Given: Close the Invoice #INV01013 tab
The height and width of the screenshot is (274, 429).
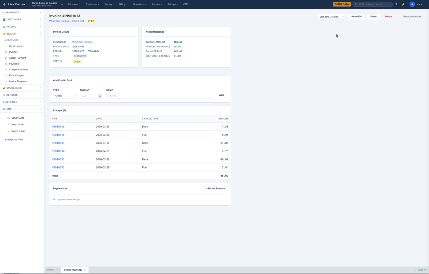Looking at the screenshot, I should (x=85, y=270).
